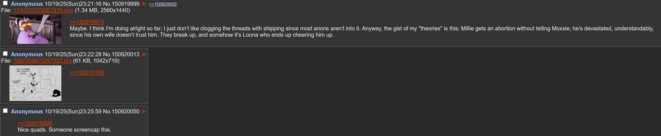Expand the purple cartoon character thumbnail
661x136 pixels.
click(x=35, y=29)
